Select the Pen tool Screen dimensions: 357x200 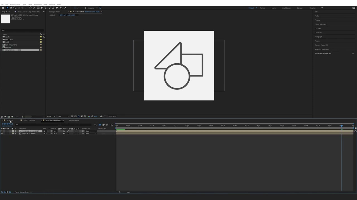pyautogui.click(x=42, y=8)
